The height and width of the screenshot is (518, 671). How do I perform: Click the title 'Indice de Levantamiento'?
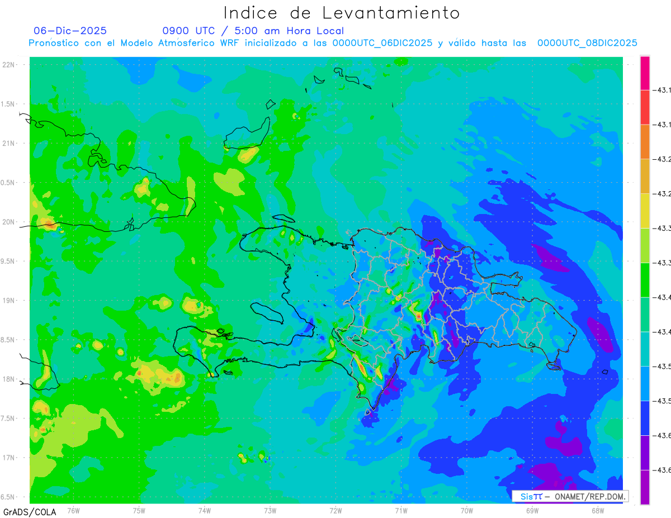(342, 12)
